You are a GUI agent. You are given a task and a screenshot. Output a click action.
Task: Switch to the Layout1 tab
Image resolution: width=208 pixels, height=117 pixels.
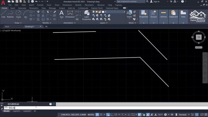(x=16, y=111)
